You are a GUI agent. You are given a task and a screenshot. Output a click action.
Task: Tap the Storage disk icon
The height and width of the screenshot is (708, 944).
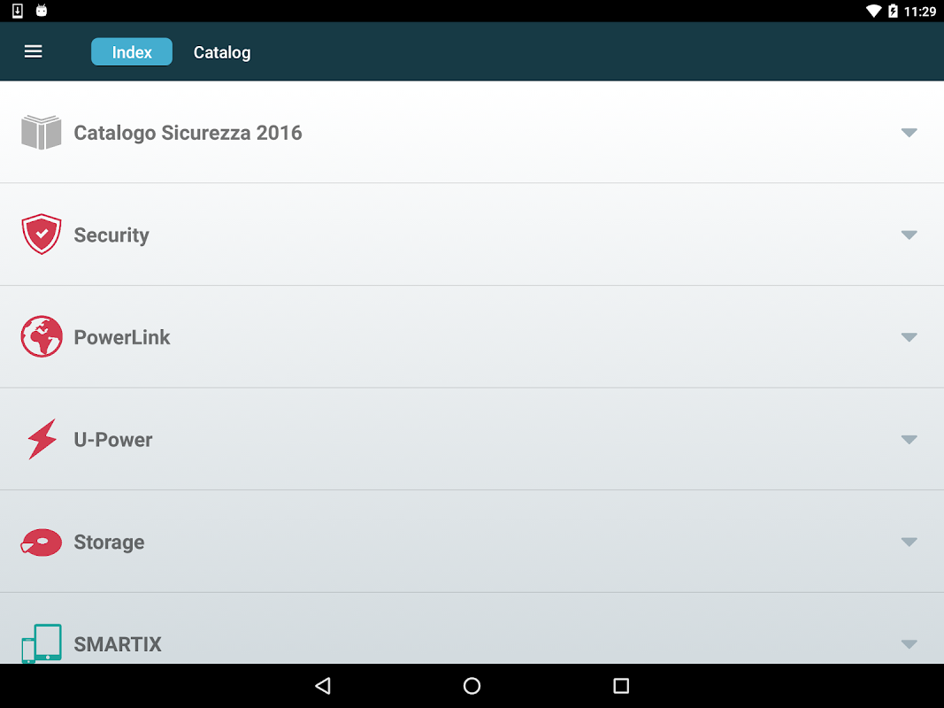pos(41,542)
